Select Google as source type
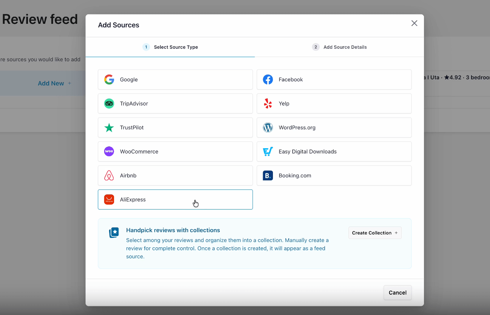This screenshot has height=315, width=490. [175, 79]
